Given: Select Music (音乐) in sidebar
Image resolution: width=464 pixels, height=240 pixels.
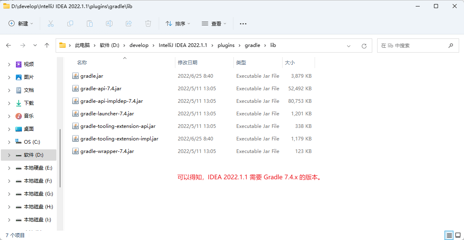Looking at the screenshot, I should [x=29, y=116].
